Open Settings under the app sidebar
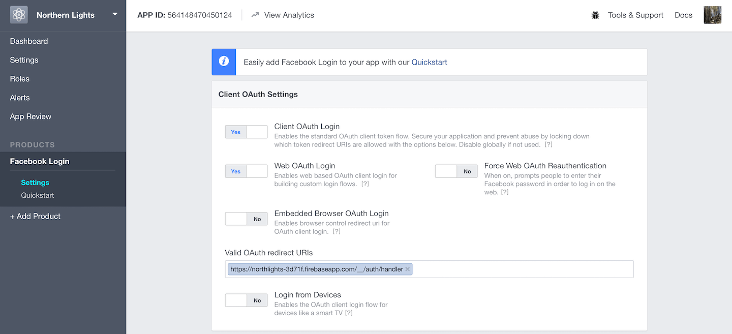The height and width of the screenshot is (334, 732). (24, 60)
